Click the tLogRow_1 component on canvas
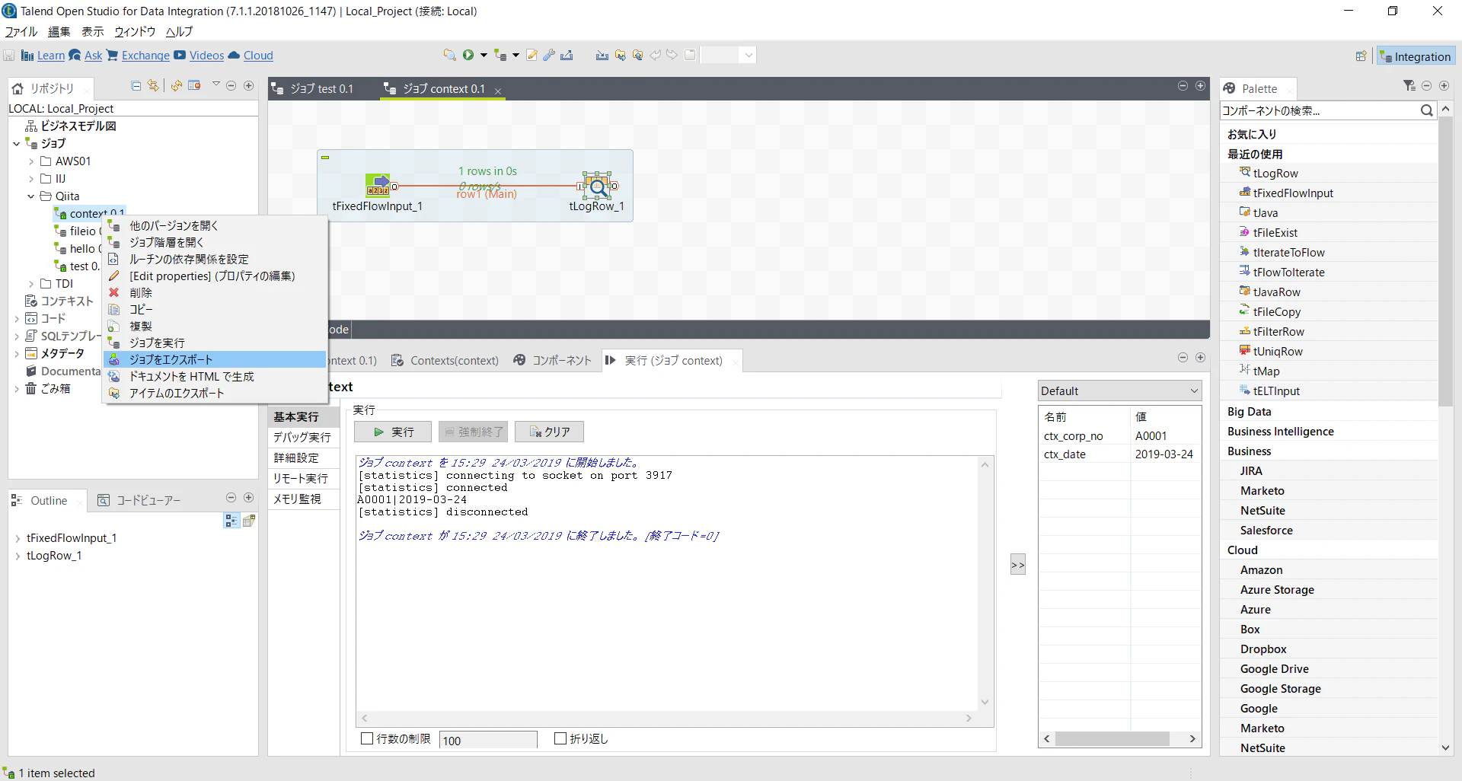 [598, 186]
